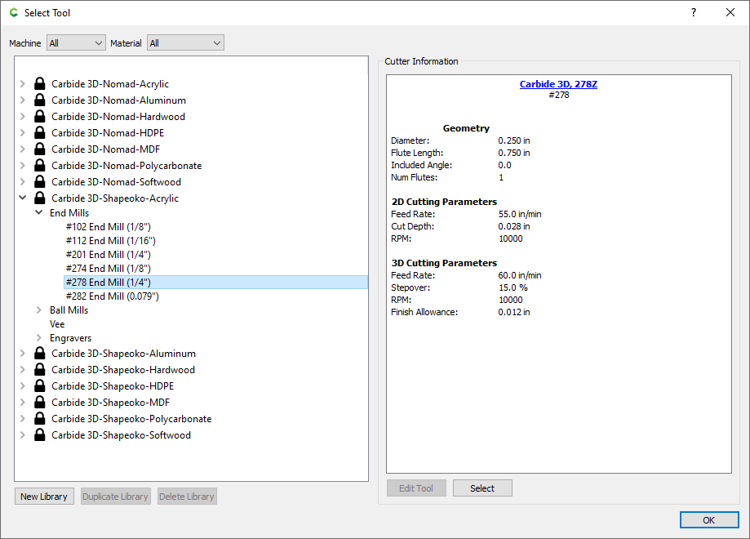
Task: Expand the Carbide 3D-Nomad-Softwood library
Action: tap(23, 182)
